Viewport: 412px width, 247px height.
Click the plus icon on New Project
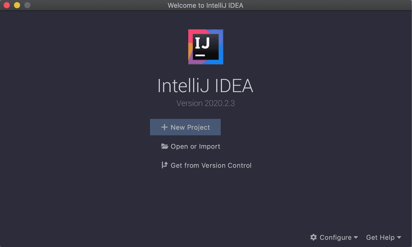tap(164, 127)
